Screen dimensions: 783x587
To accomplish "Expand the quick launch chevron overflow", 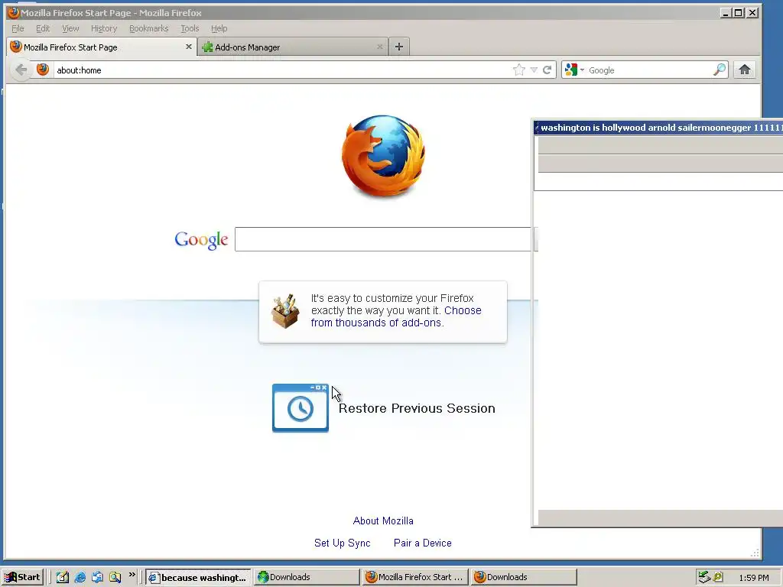I will tap(132, 575).
